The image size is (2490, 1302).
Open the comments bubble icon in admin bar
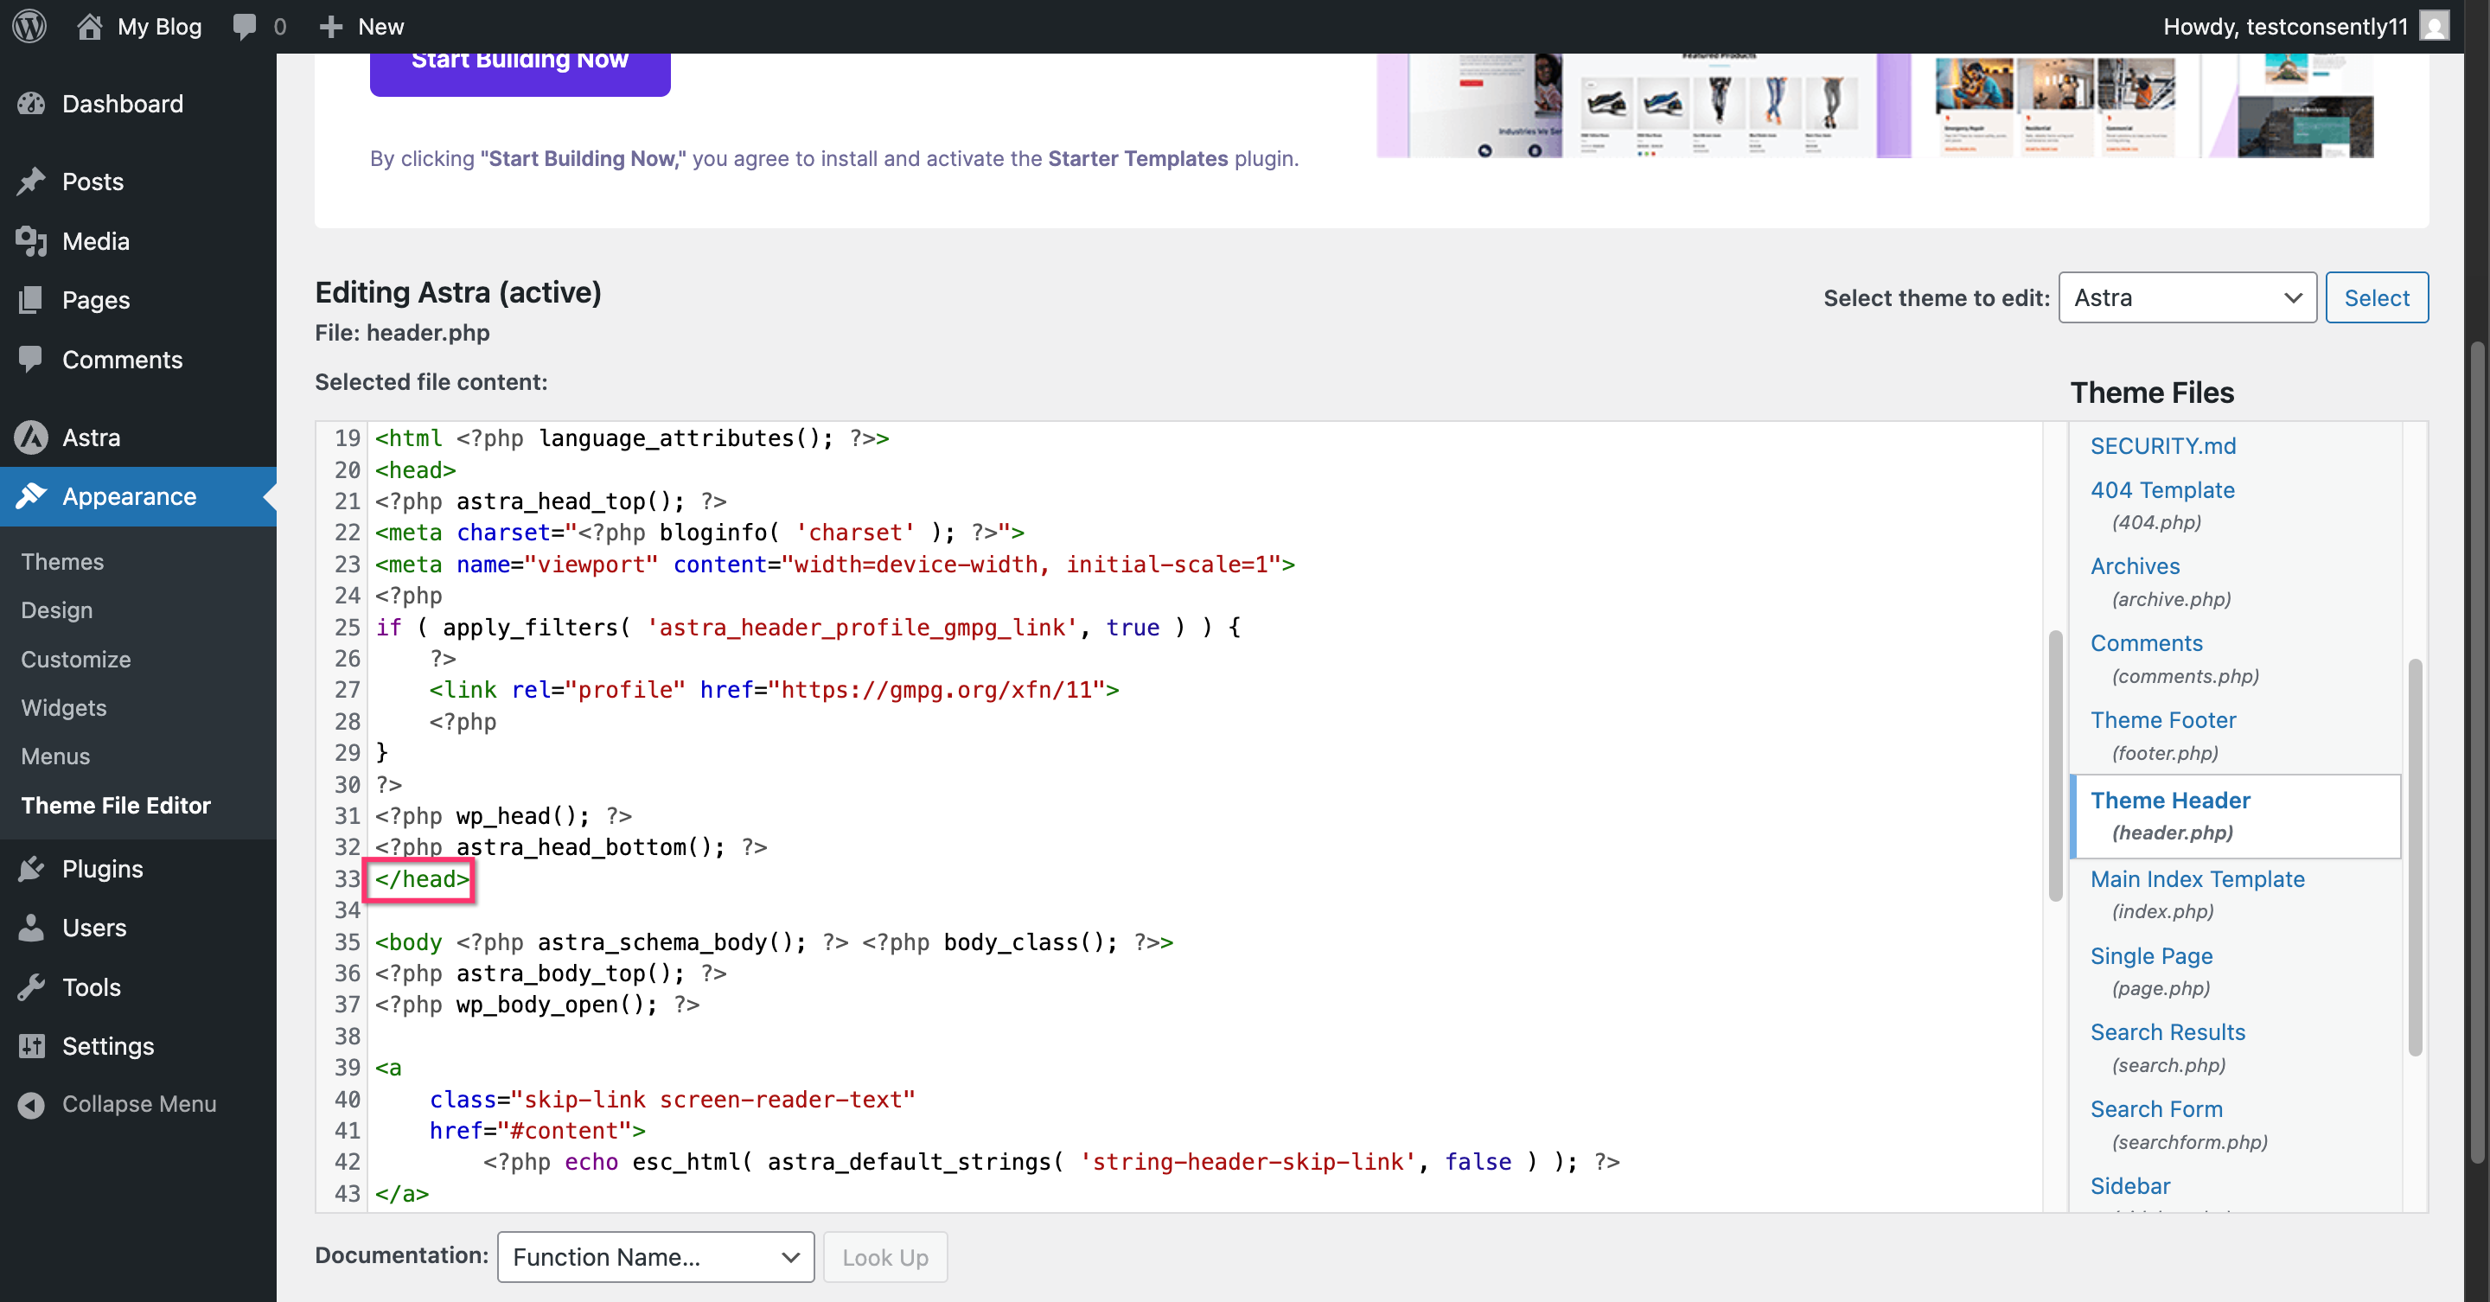point(245,26)
